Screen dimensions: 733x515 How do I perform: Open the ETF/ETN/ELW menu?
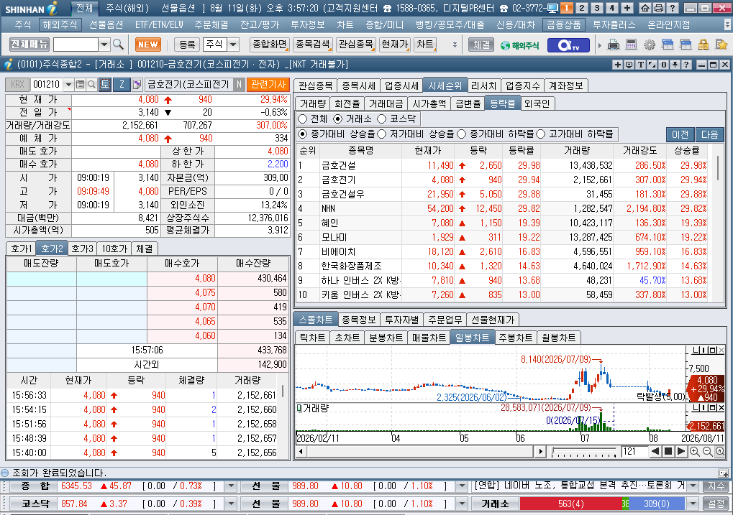click(159, 24)
